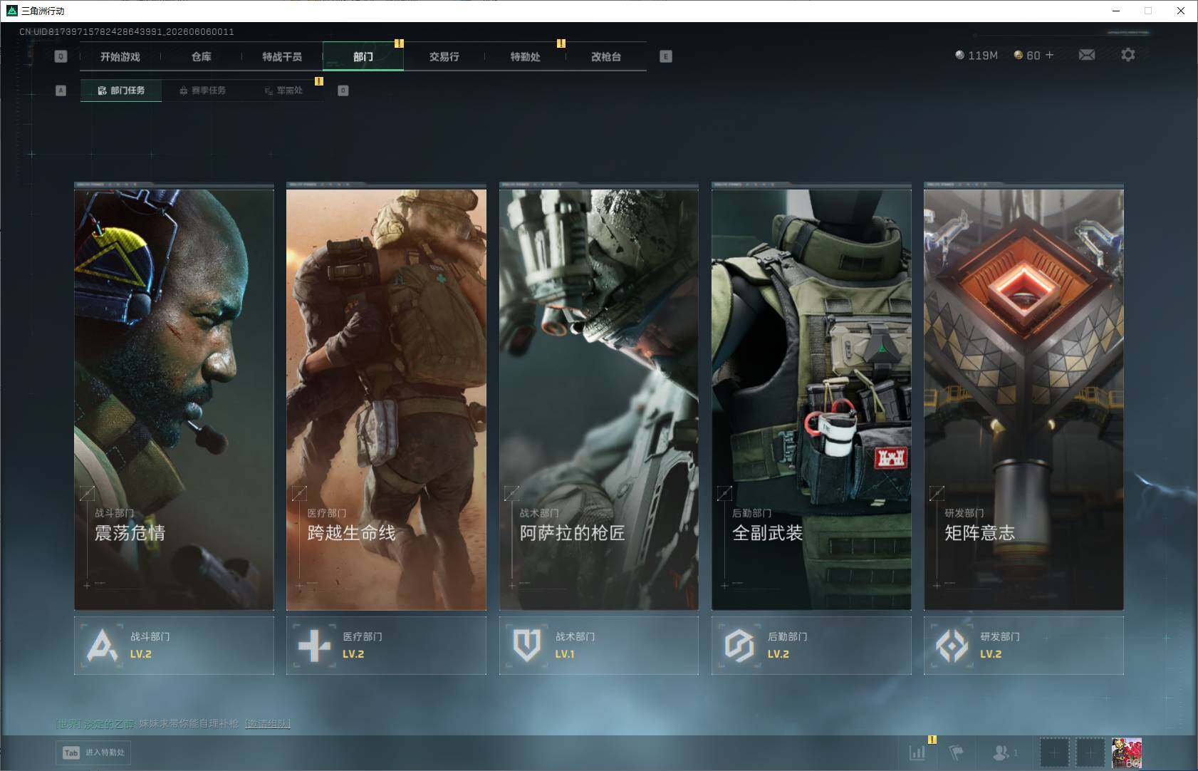The image size is (1198, 771).
Task: Open the 赛季任务 sub-tab
Action: tap(202, 90)
